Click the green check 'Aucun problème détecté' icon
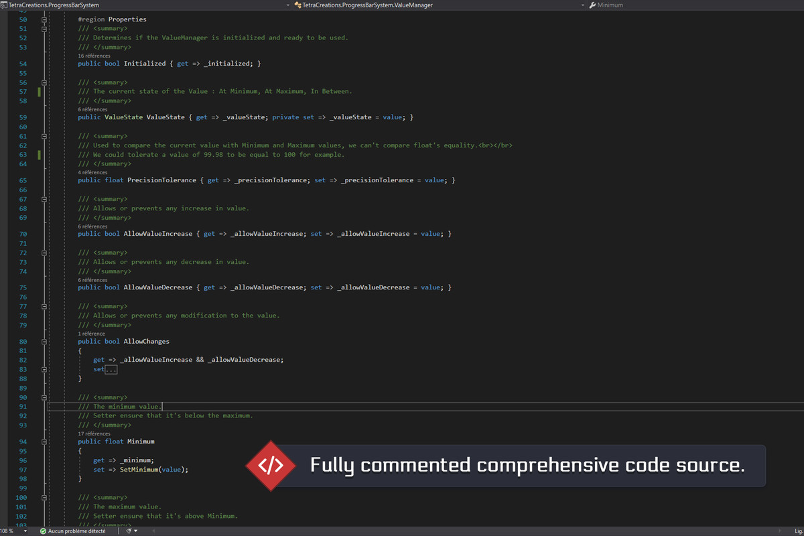Image resolution: width=804 pixels, height=536 pixels. point(43,531)
